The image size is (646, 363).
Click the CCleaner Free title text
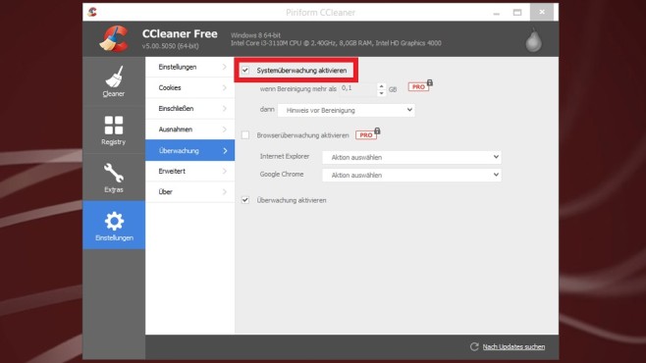(x=180, y=33)
